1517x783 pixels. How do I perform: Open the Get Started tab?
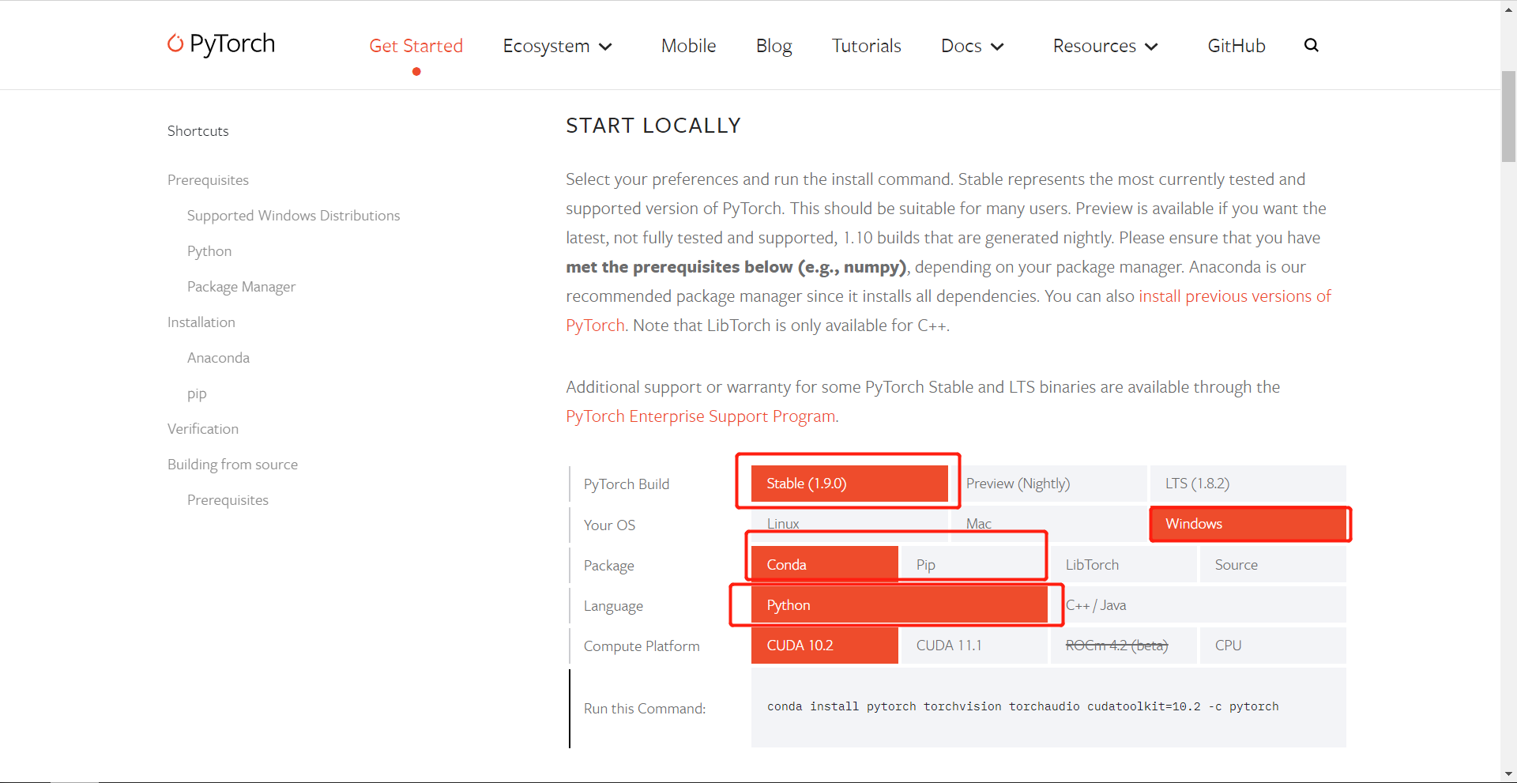[416, 46]
